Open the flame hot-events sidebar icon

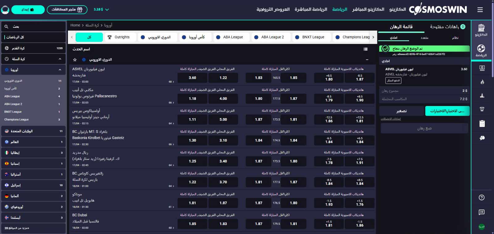(482, 82)
